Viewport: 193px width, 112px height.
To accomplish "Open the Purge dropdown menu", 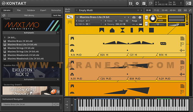I will click(140, 21).
